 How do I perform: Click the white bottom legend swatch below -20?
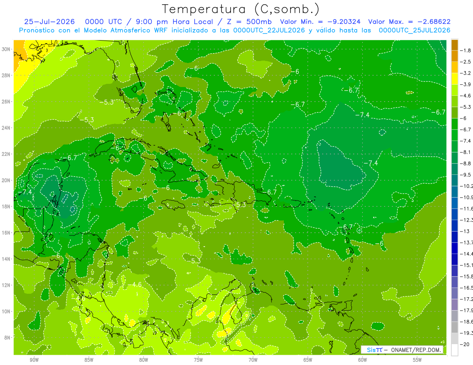pos(454,350)
